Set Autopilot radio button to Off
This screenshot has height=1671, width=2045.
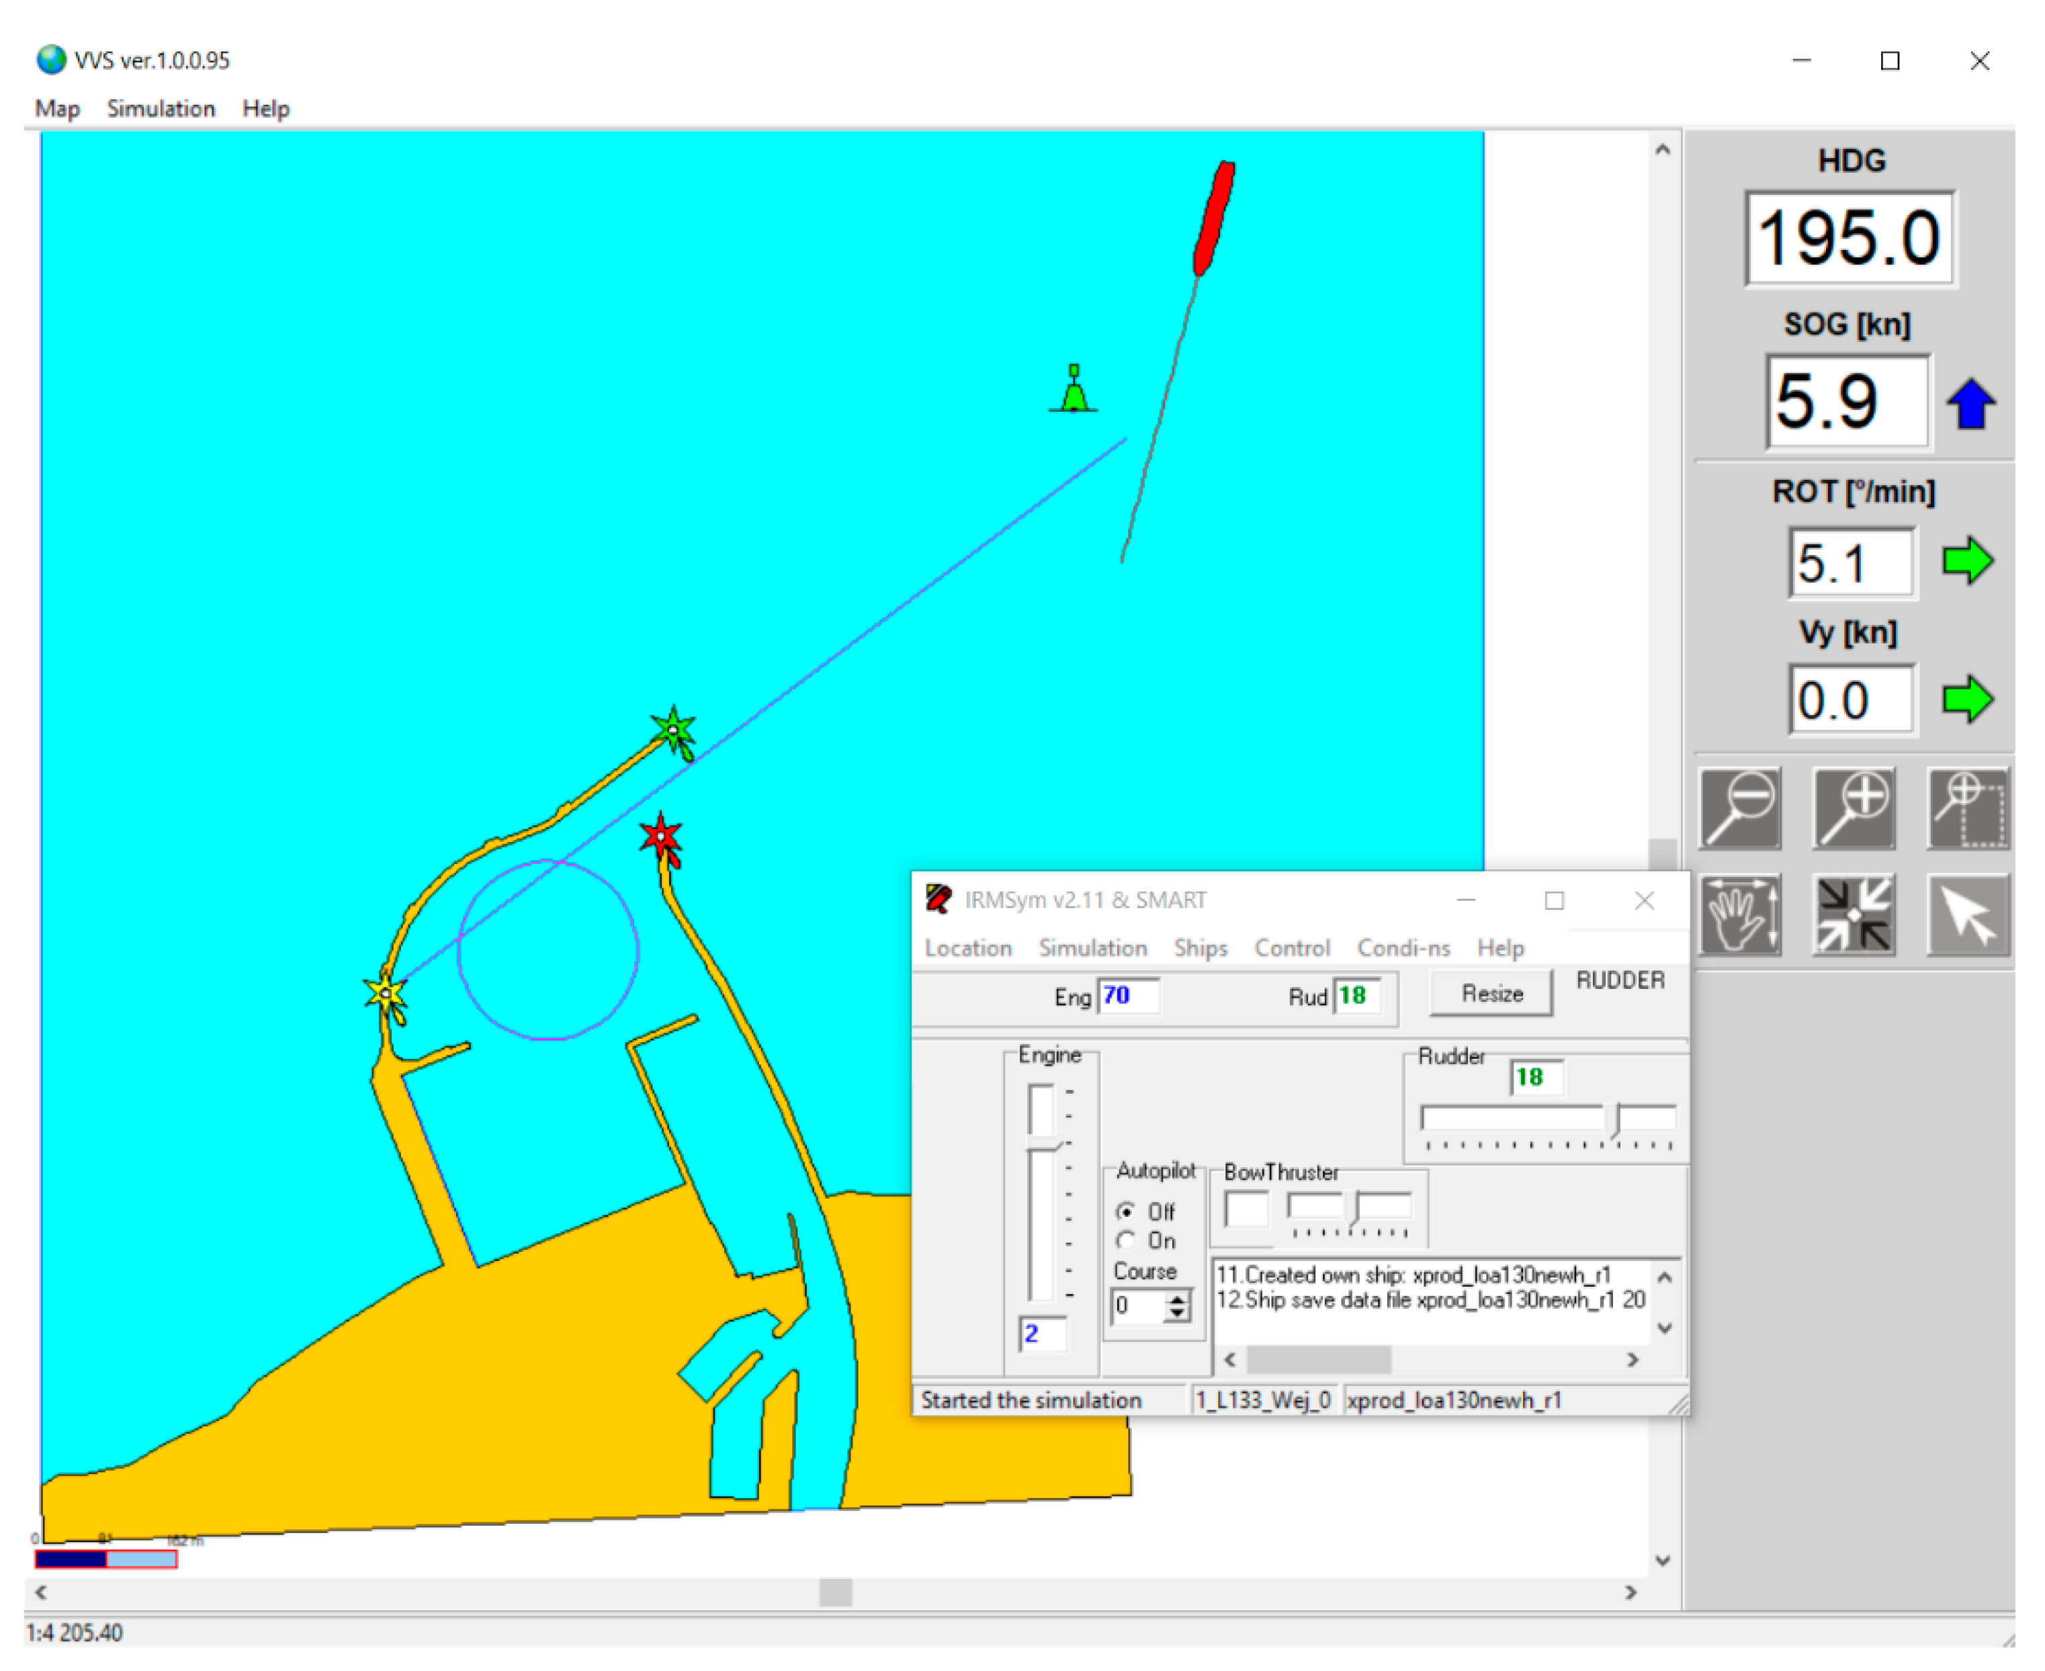point(1125,1212)
